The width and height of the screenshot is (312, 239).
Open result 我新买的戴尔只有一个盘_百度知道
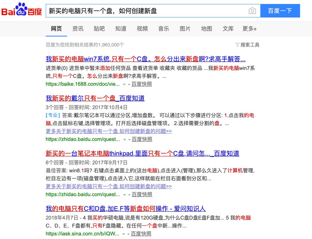95,98
